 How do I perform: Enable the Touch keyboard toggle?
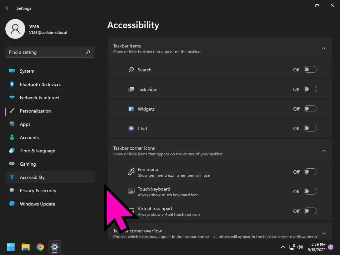click(310, 192)
